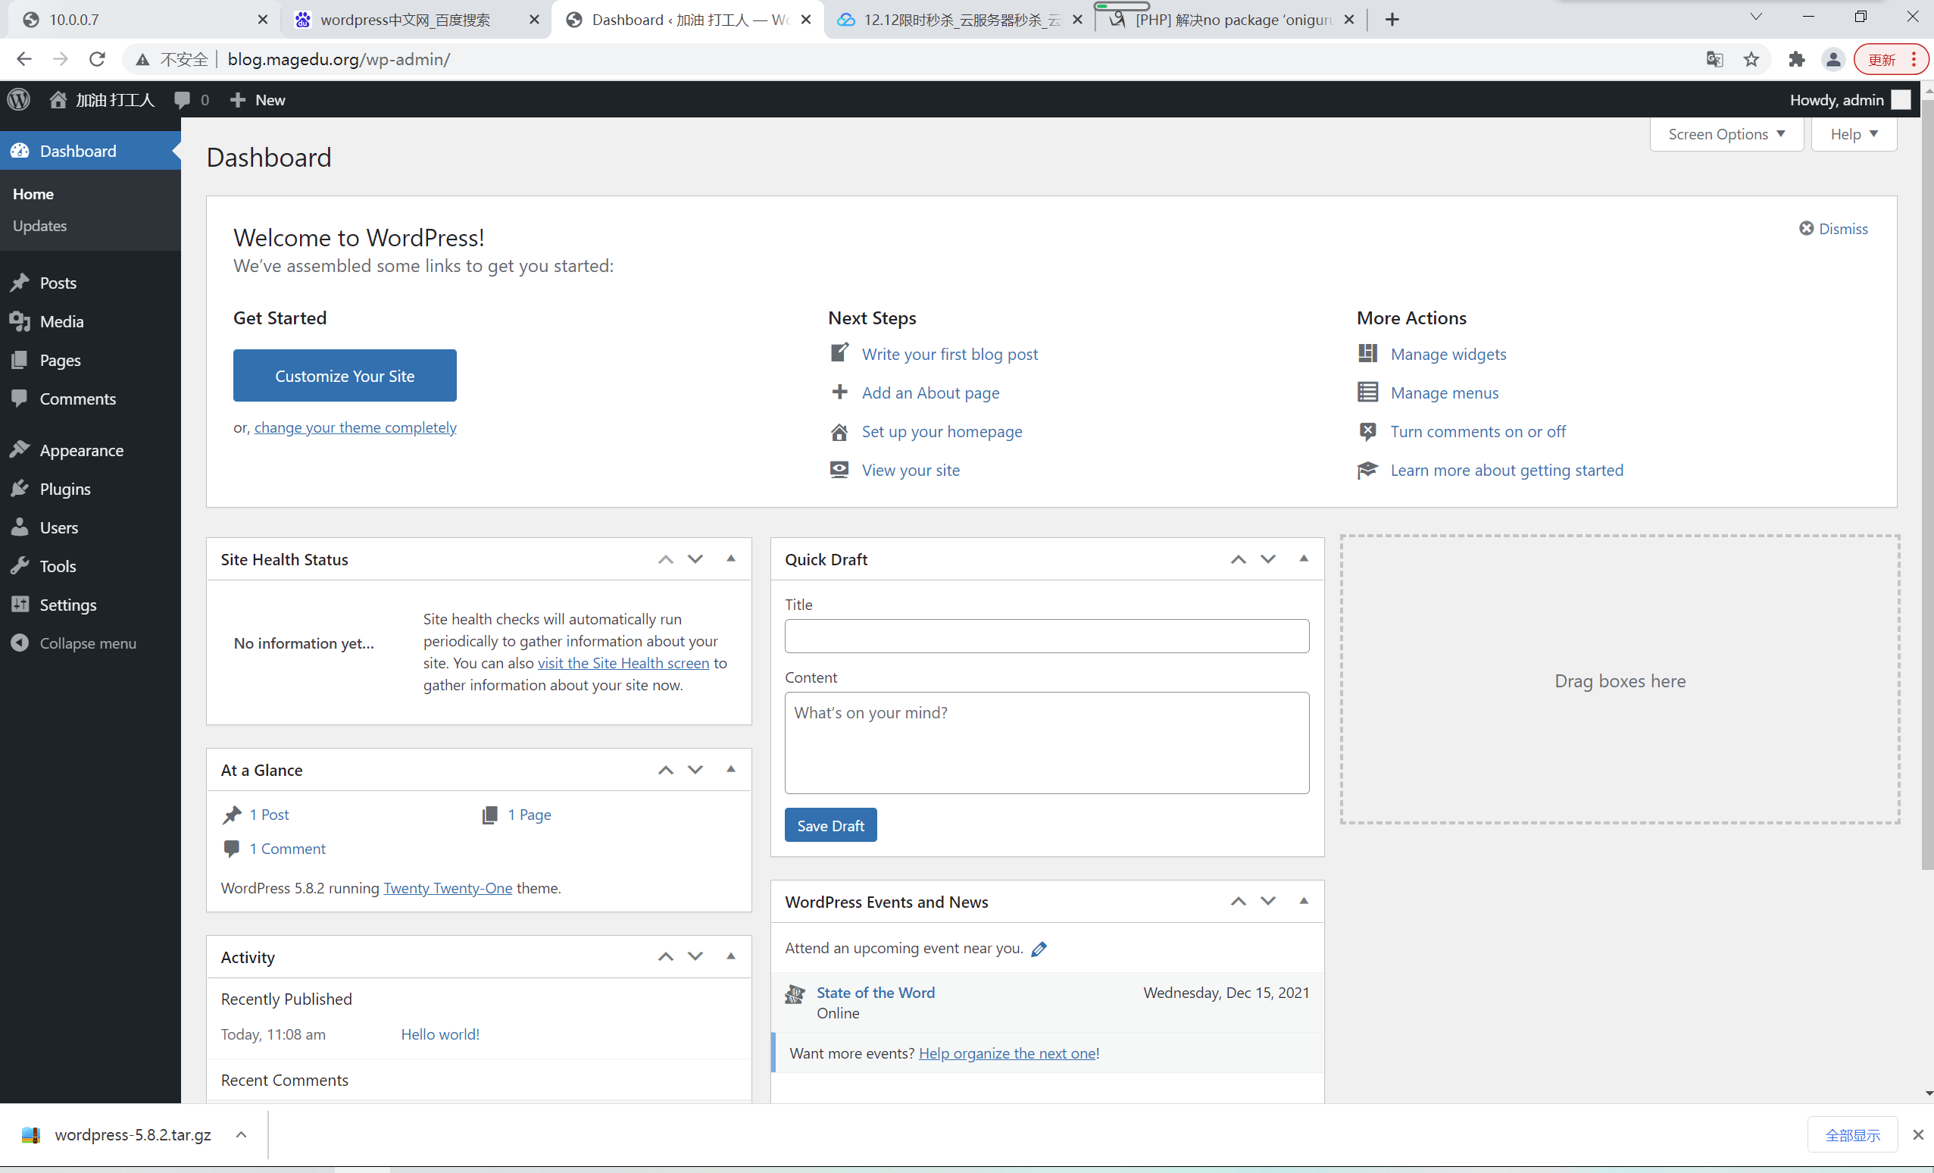Click Set up your homepage link

tap(942, 431)
